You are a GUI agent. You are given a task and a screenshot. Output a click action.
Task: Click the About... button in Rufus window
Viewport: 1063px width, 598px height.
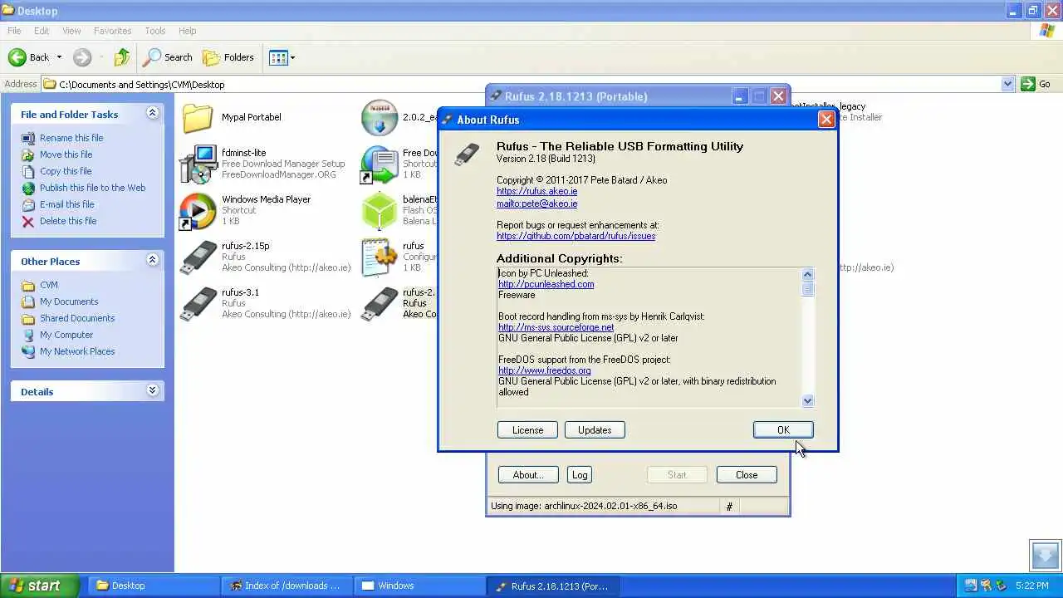coord(528,475)
